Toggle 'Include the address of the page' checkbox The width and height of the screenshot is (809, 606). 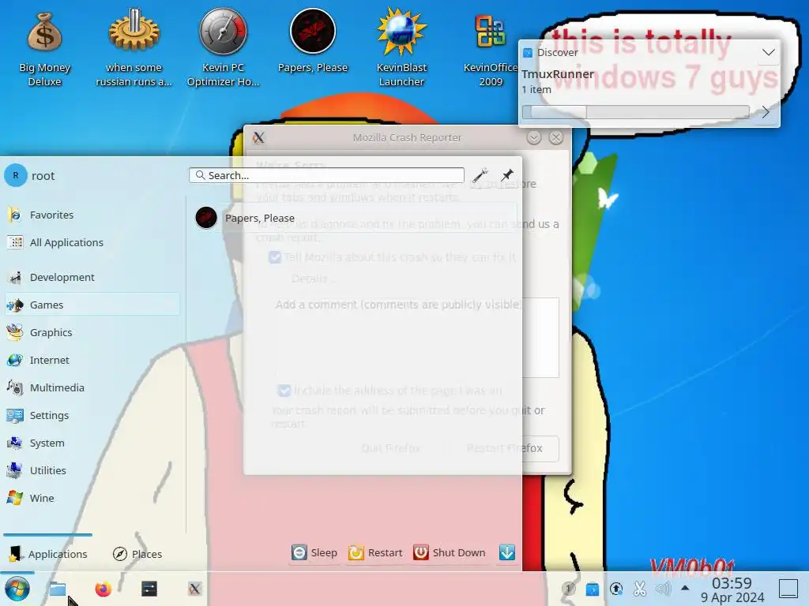coord(284,391)
